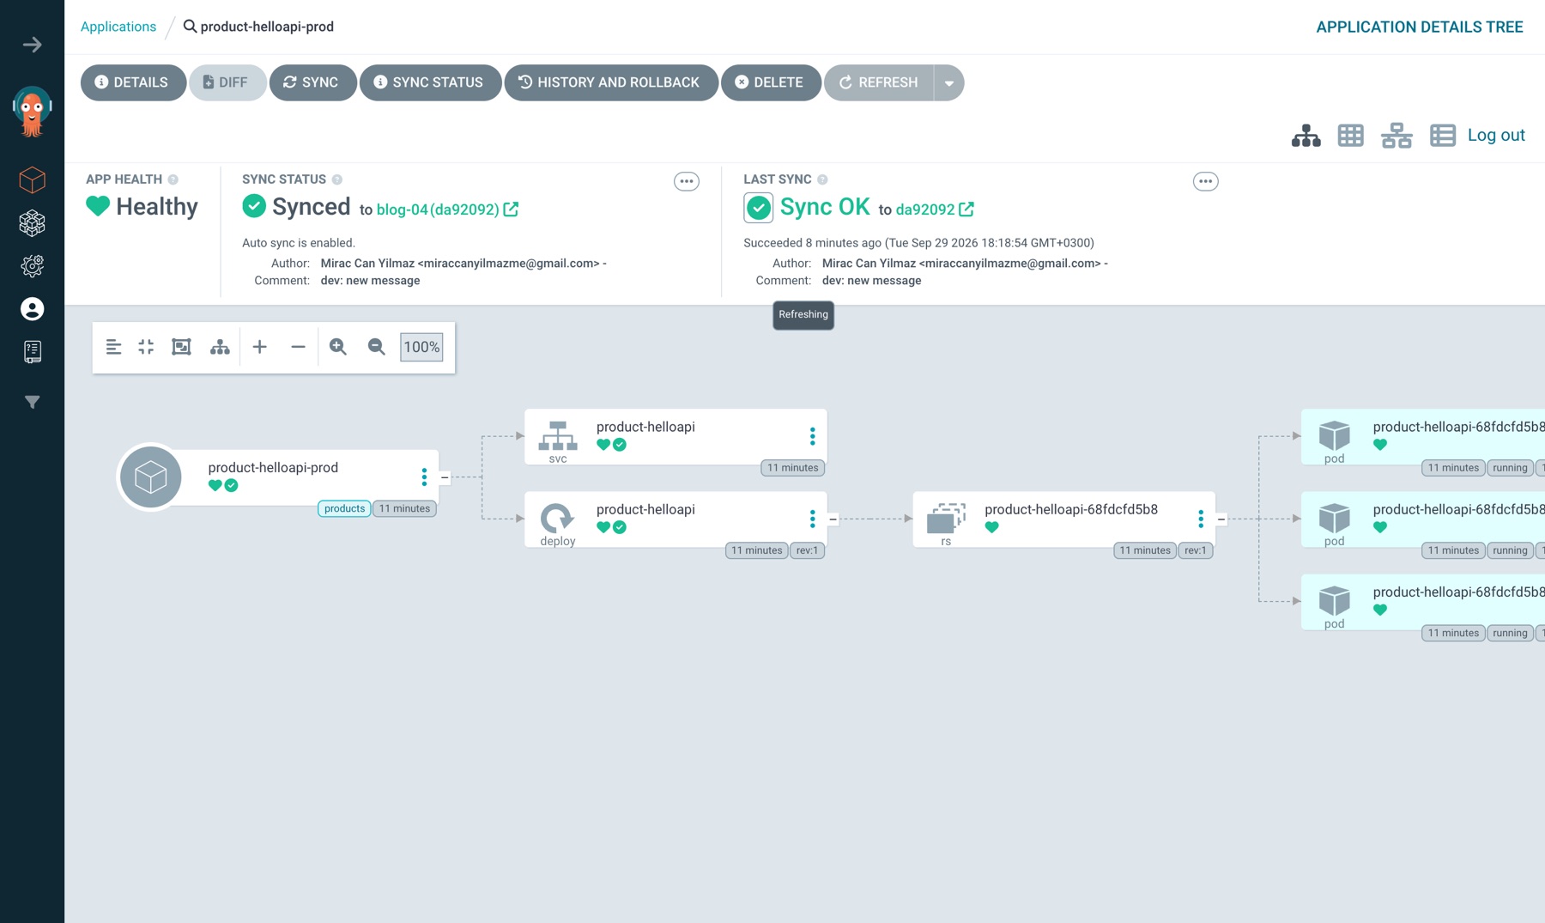Open Applications from the sidebar cube icon
1545x923 pixels.
coord(33,180)
